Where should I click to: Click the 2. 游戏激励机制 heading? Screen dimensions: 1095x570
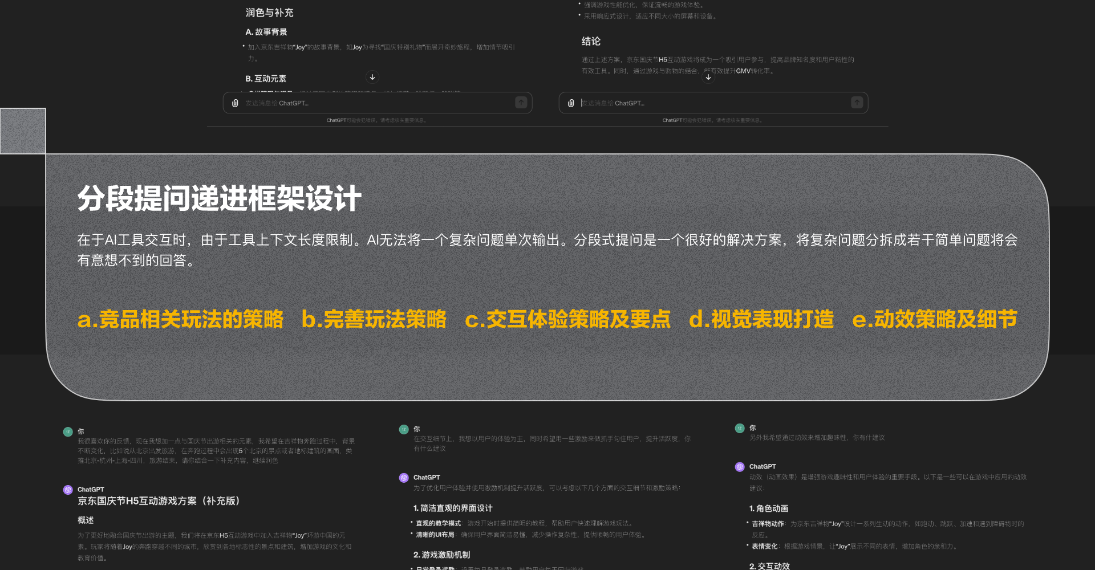pos(441,555)
